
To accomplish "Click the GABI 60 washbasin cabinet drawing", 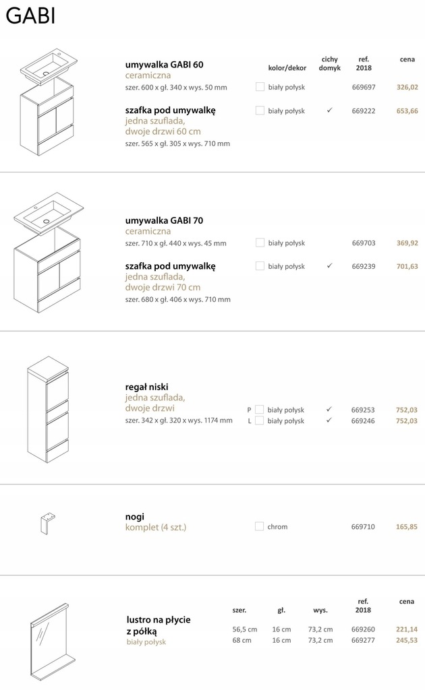I will [48, 102].
